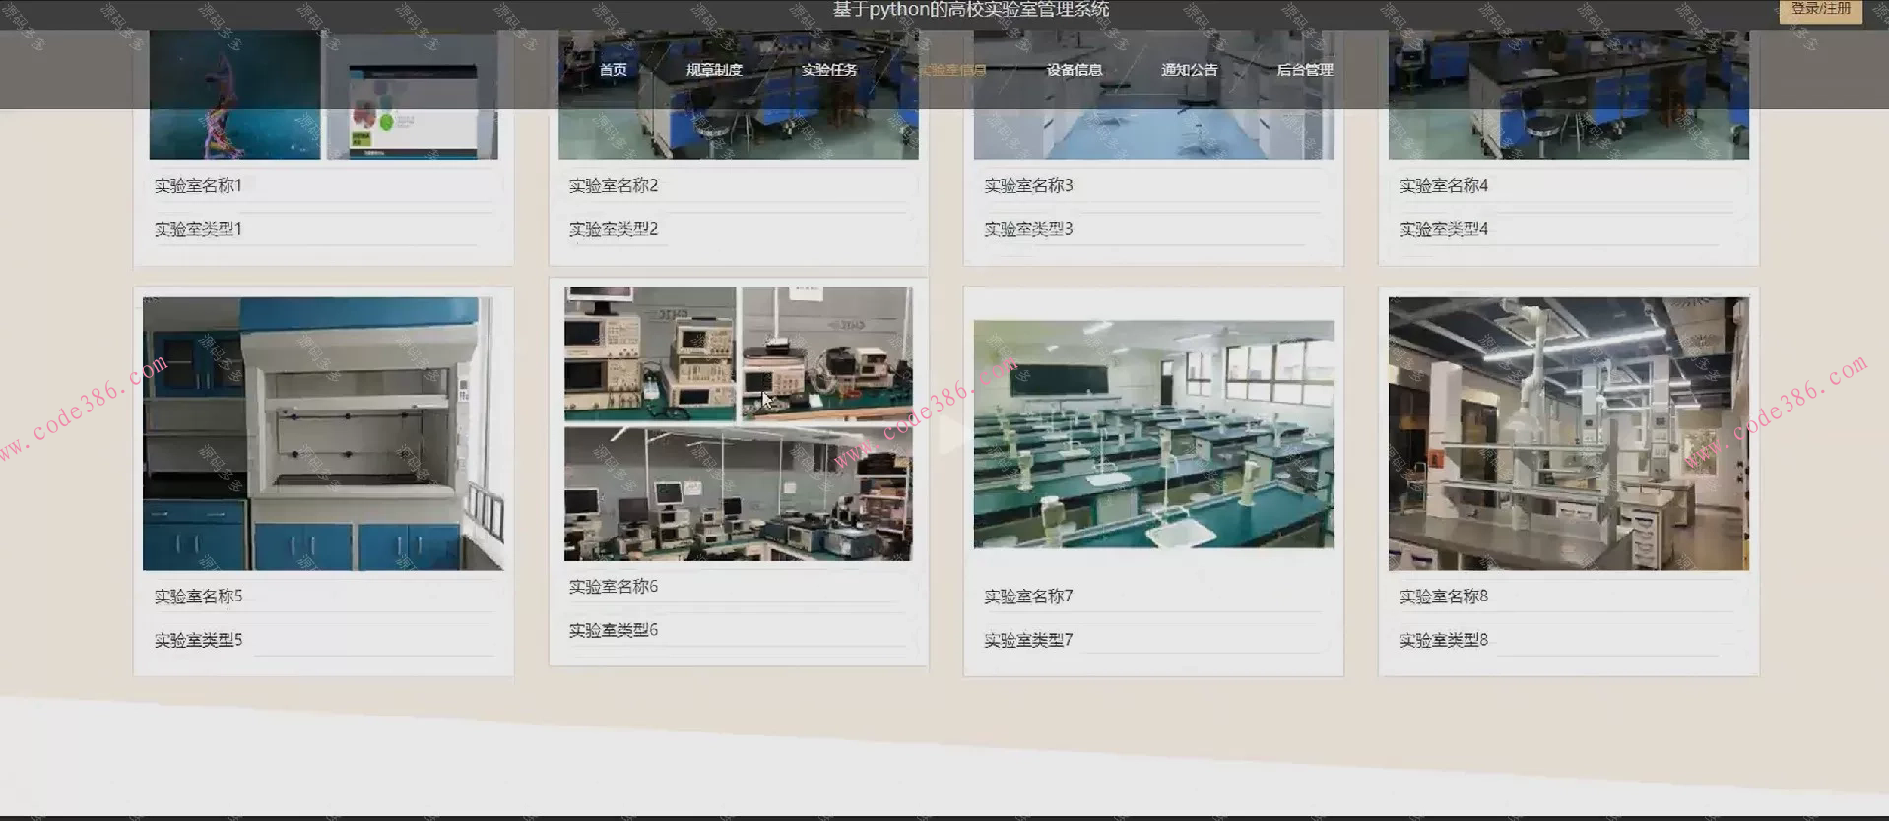Click the text 实验室名称1
The image size is (1889, 821).
point(198,185)
